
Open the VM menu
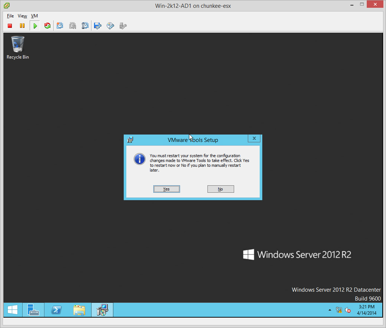pyautogui.click(x=34, y=16)
